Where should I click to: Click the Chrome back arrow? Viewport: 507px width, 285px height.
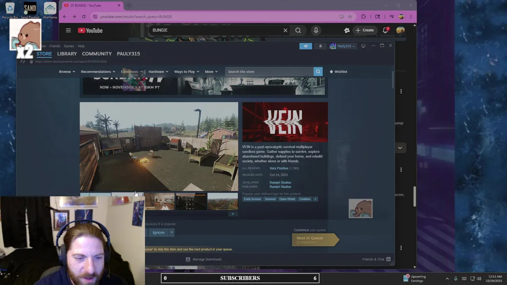[65, 17]
